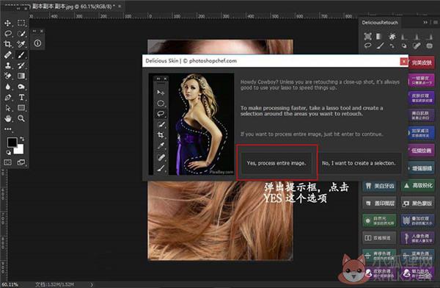The width and height of the screenshot is (440, 288).
Task: Select the Hand tool
Action: pos(7,118)
